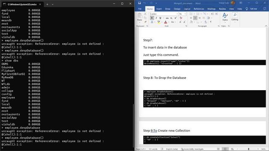Click the Multilevel List icon
Screen dimensions: 269x151
pos(205,14)
